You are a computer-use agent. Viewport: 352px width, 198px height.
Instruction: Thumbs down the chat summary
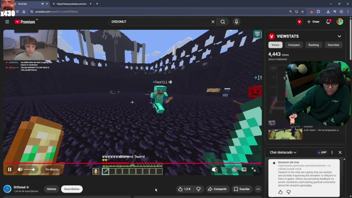pos(288,192)
